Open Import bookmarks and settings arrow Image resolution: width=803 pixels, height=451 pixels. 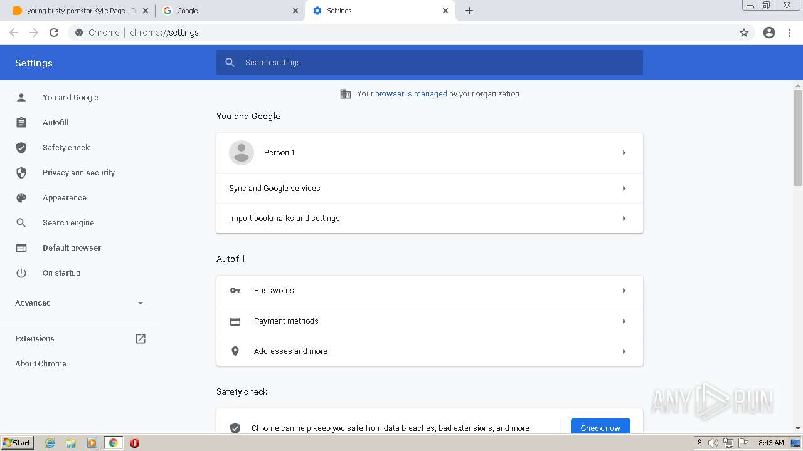[x=624, y=219]
